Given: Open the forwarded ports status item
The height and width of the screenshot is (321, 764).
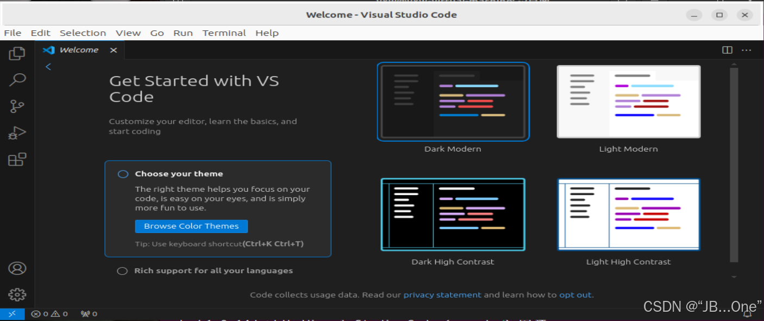Looking at the screenshot, I should pyautogui.click(x=89, y=314).
